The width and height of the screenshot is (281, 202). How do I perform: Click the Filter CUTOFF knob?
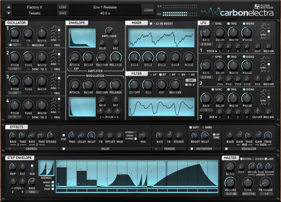[134, 84]
